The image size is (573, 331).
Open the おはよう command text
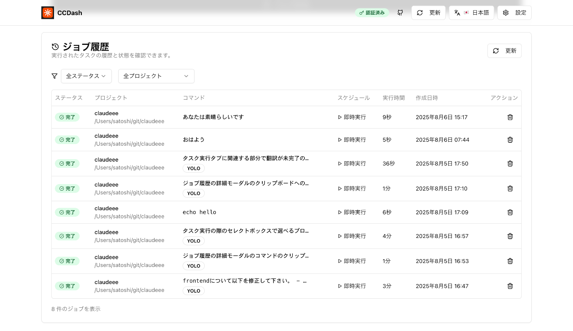(194, 140)
